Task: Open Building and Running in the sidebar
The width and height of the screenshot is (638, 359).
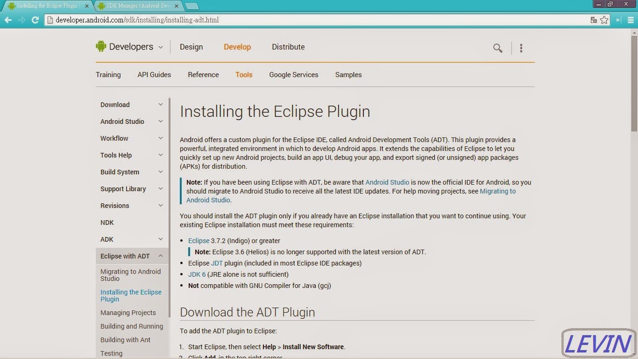Action: [x=132, y=326]
